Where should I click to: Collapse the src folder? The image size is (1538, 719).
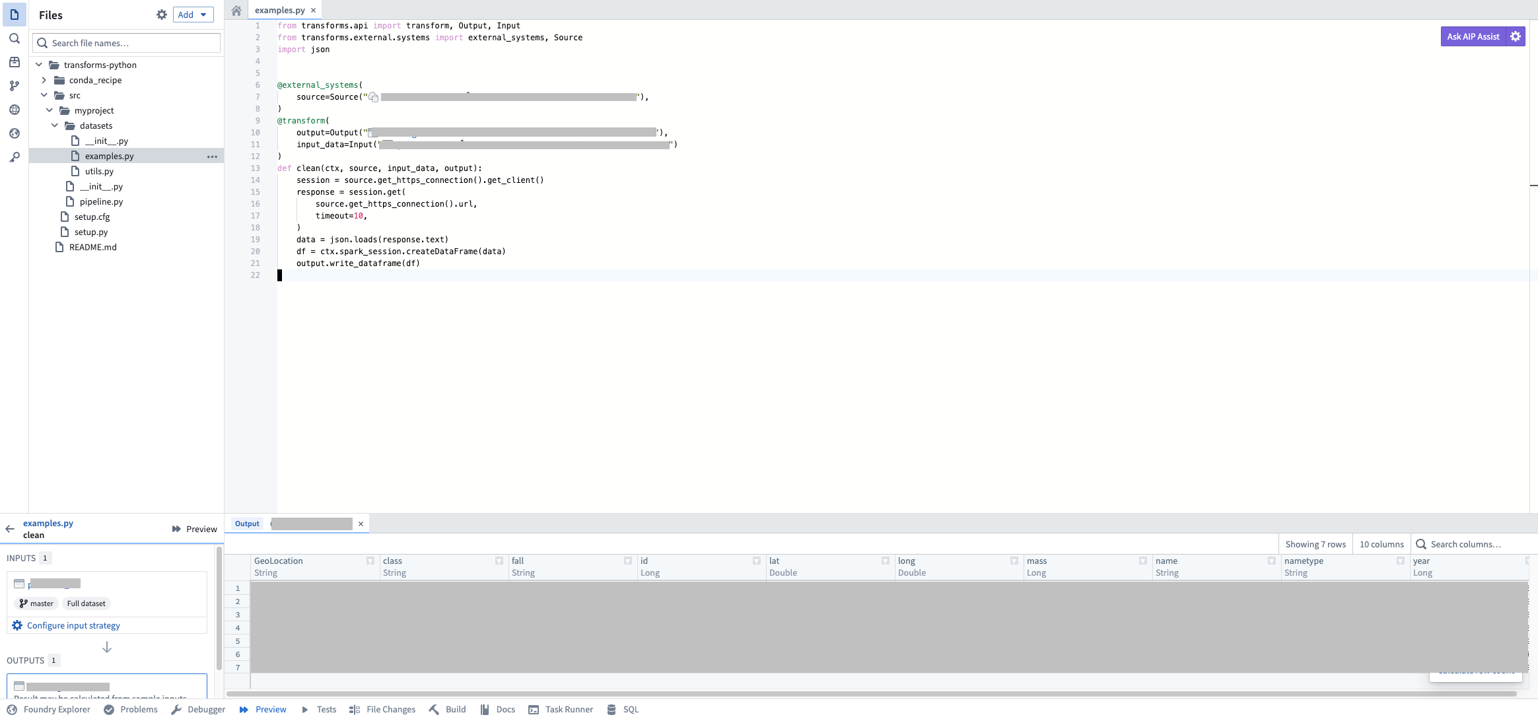tap(44, 95)
